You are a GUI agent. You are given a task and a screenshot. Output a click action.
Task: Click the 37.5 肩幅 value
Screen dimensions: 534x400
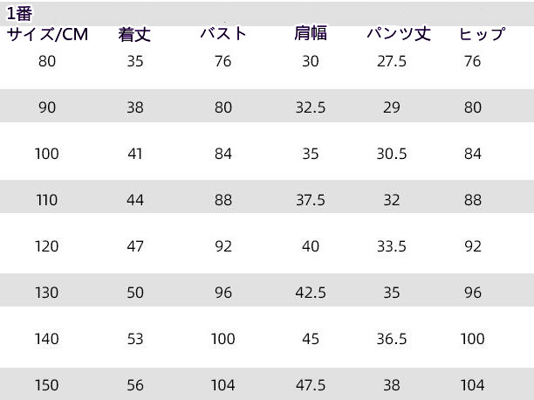(x=311, y=200)
